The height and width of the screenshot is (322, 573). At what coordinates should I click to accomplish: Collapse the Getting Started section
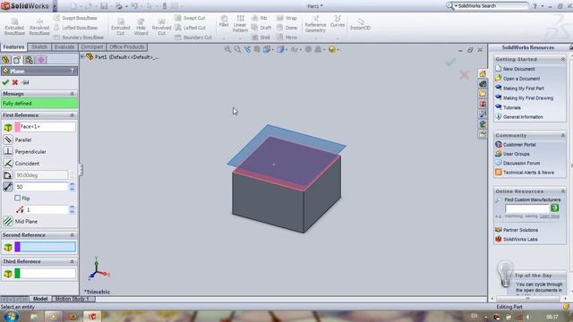(563, 59)
